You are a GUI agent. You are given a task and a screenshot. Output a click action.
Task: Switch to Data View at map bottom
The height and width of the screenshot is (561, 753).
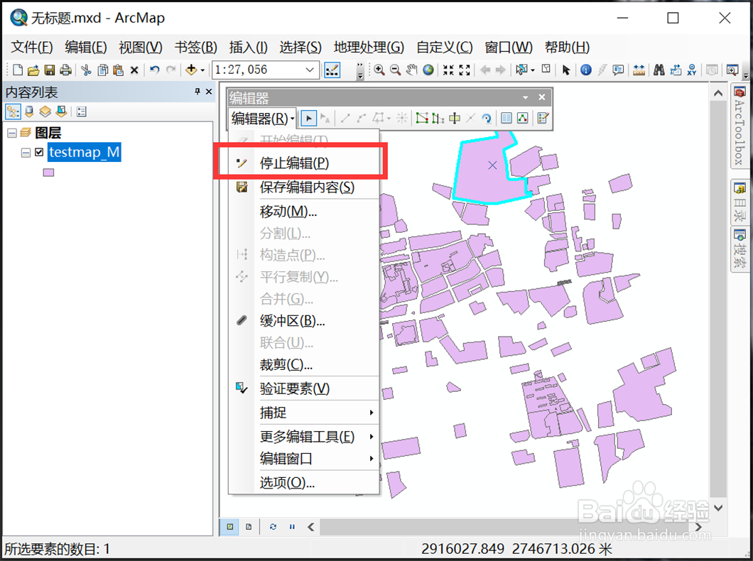click(x=230, y=527)
